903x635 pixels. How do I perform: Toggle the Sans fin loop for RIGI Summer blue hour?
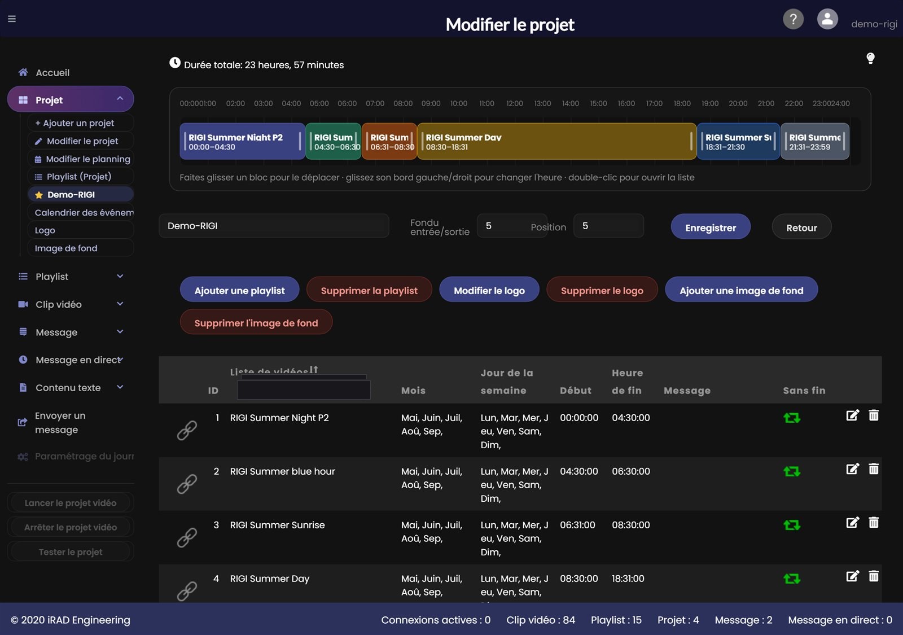792,471
